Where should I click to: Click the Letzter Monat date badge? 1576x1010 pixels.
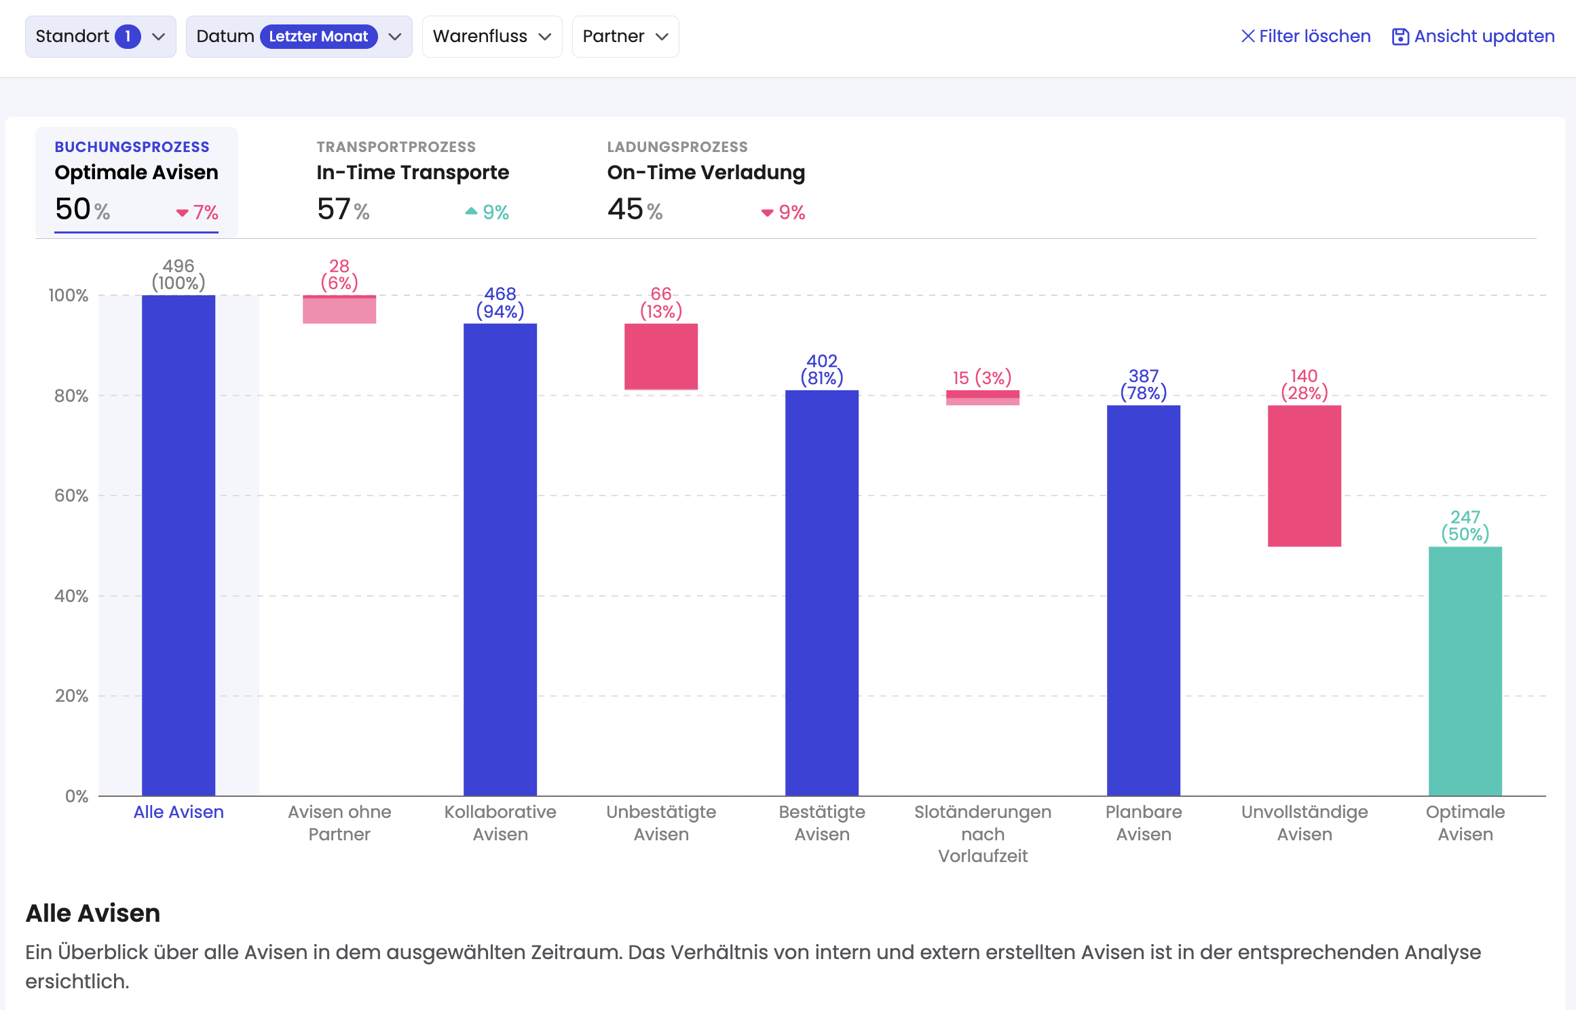coord(318,36)
